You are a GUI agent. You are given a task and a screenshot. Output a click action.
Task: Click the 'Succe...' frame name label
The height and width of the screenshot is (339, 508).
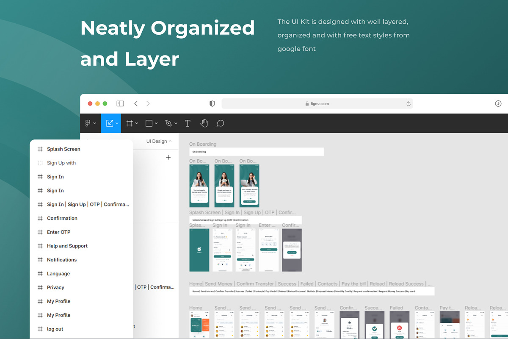point(373,308)
